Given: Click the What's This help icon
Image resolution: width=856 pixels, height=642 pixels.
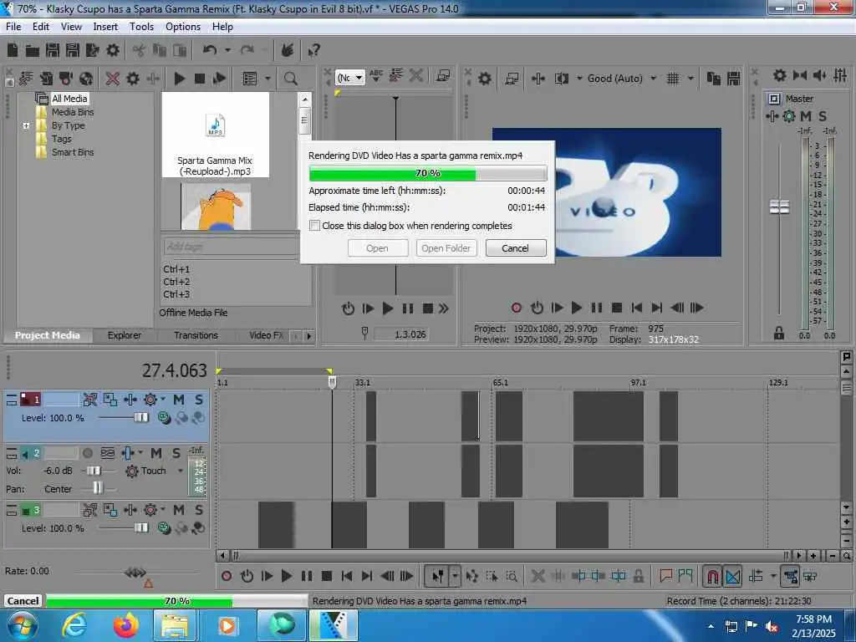Looking at the screenshot, I should (313, 51).
